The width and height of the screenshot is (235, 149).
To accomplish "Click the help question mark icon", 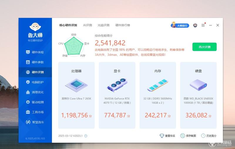I will coord(86,136).
